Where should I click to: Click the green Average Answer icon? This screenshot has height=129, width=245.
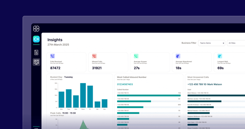(x=136, y=56)
